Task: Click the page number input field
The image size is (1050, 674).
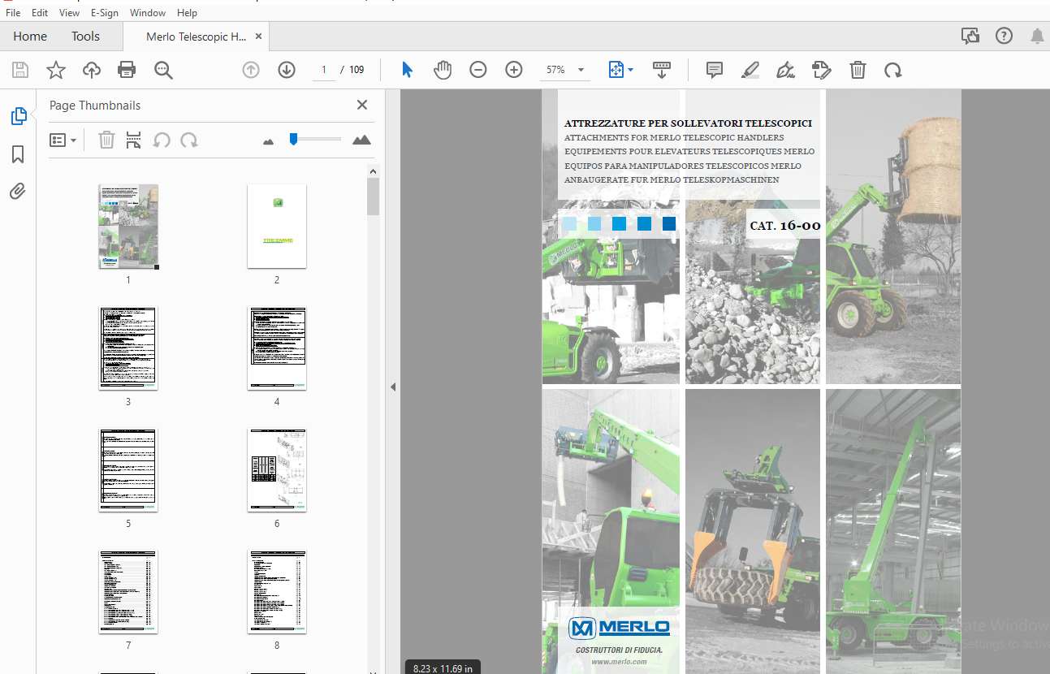Action: pyautogui.click(x=323, y=70)
